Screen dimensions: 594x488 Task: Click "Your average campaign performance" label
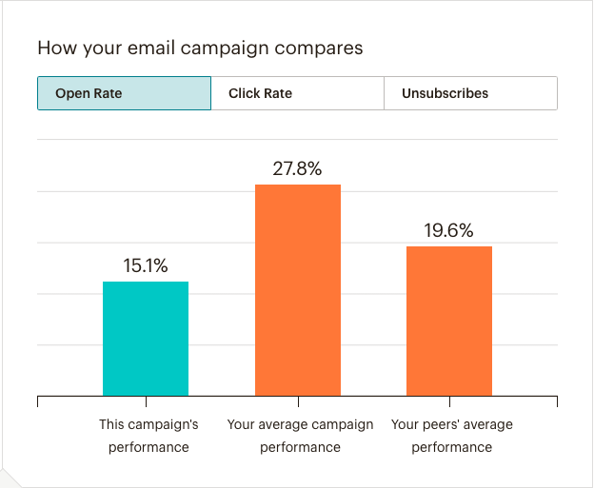click(x=300, y=436)
